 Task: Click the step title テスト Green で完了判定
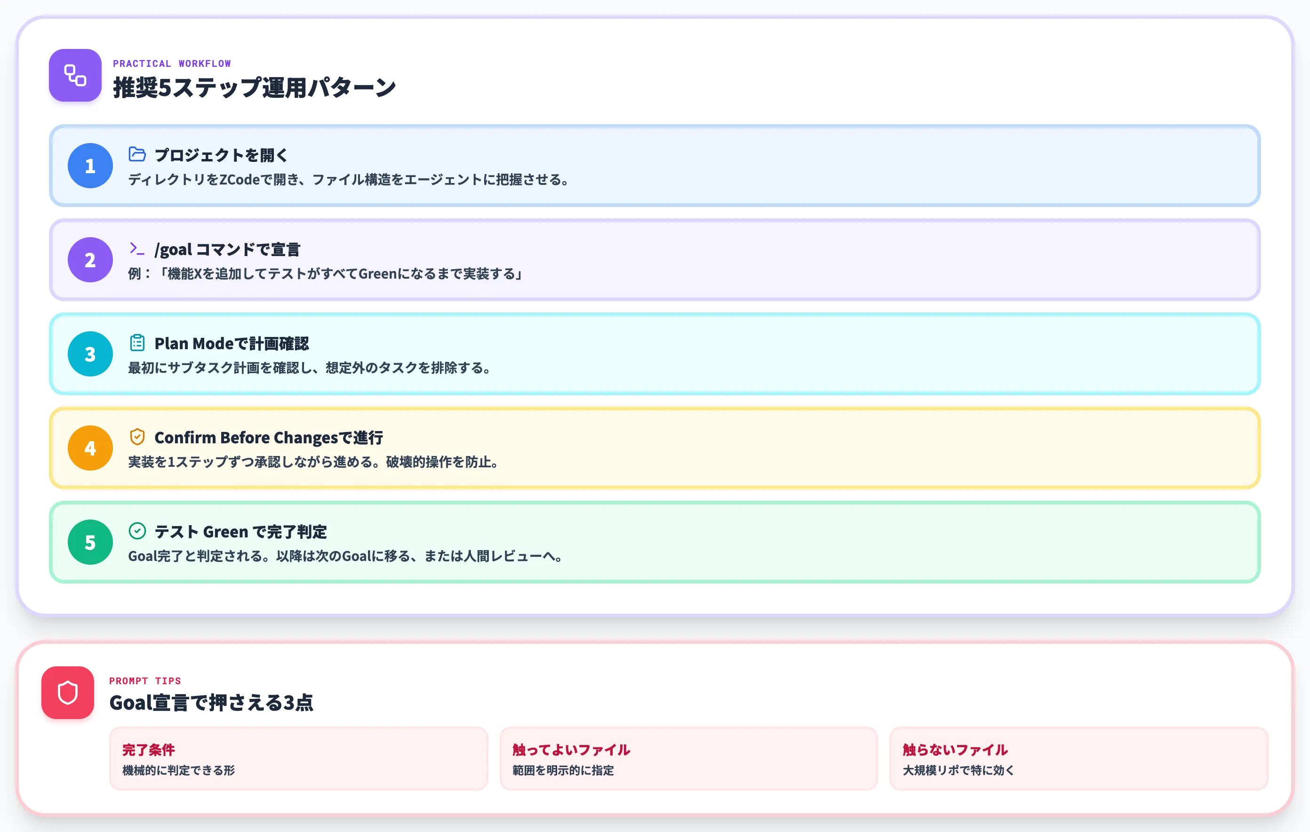click(240, 532)
